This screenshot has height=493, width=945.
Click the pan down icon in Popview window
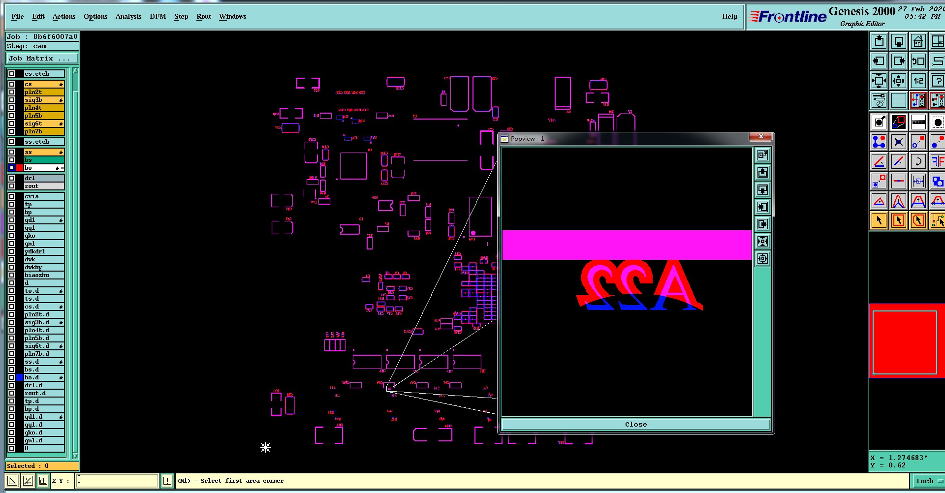[x=762, y=190]
